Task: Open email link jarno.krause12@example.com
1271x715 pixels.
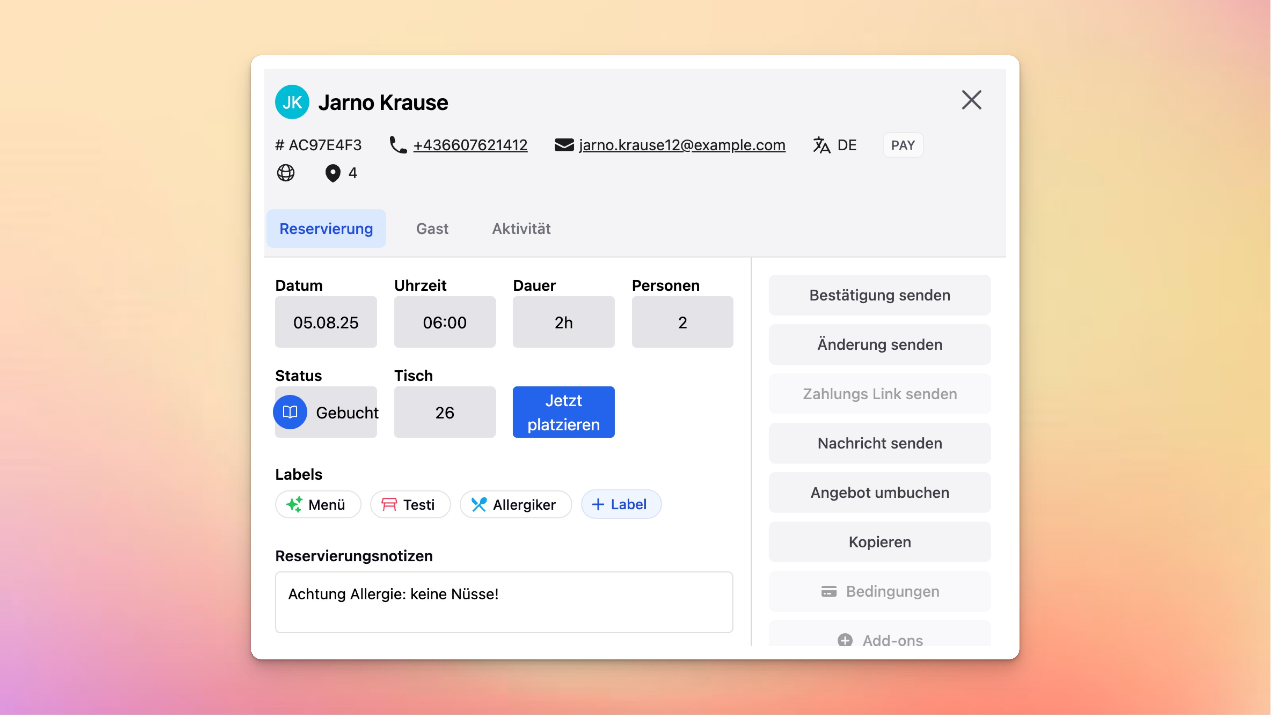Action: tap(682, 145)
